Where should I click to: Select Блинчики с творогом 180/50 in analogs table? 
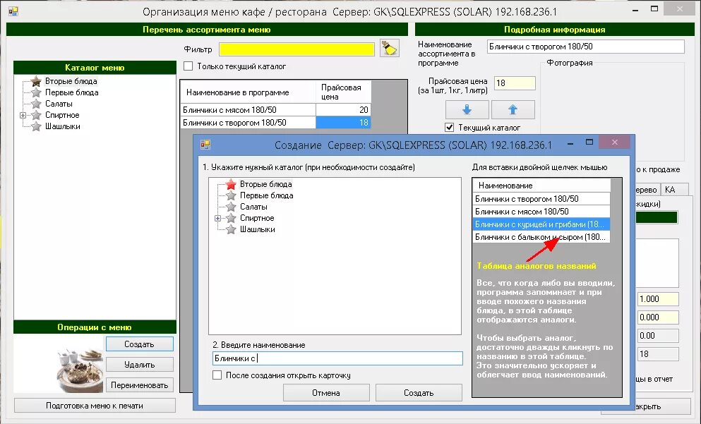coord(541,199)
